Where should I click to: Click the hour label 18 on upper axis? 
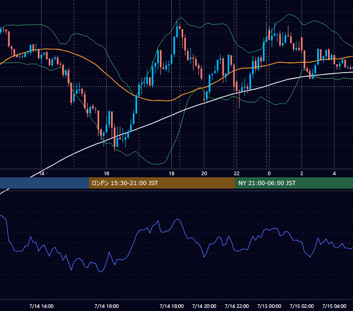point(171,174)
